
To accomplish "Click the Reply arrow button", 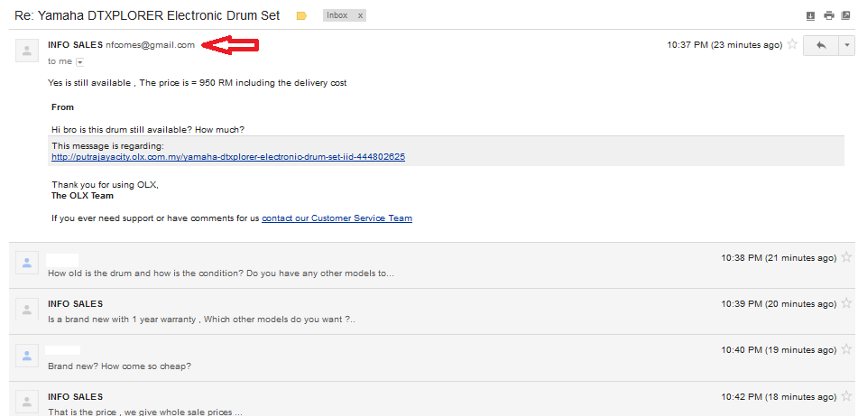I will (x=820, y=45).
